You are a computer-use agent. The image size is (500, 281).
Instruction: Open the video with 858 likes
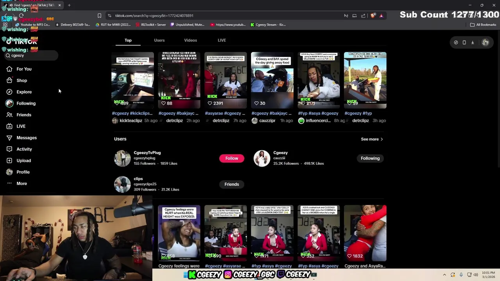[x=179, y=233]
